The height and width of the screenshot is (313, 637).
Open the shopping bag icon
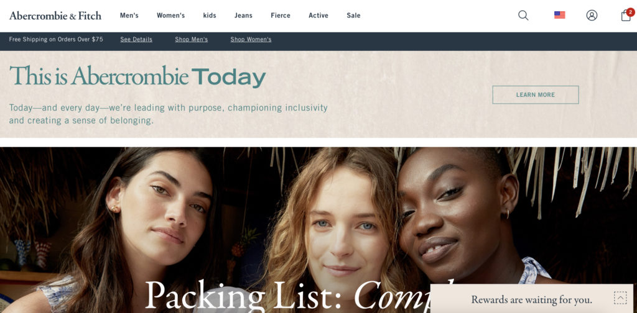point(626,16)
